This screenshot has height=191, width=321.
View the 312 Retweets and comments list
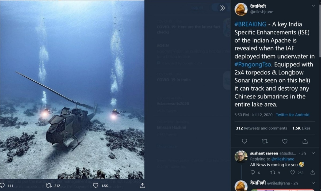point(261,128)
